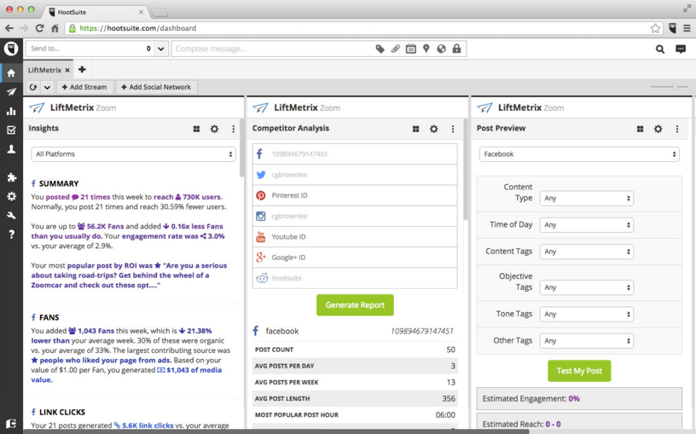Expand Send to profile picker arrow
The image size is (696, 434).
click(161, 49)
